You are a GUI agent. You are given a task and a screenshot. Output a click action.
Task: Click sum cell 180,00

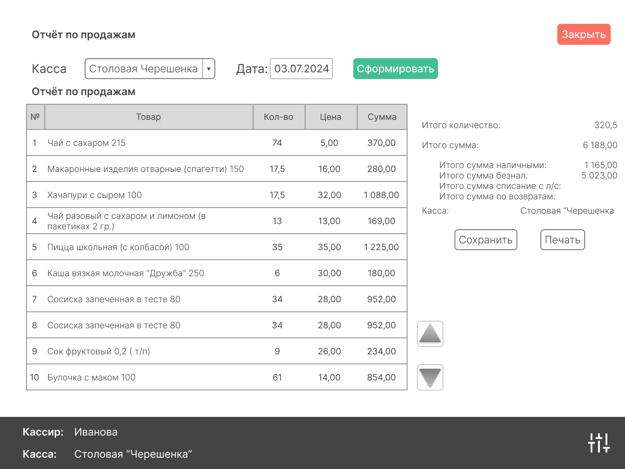382,273
